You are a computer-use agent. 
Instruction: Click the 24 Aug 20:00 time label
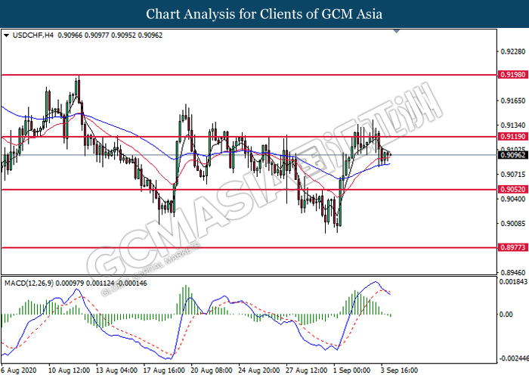pos(259,370)
